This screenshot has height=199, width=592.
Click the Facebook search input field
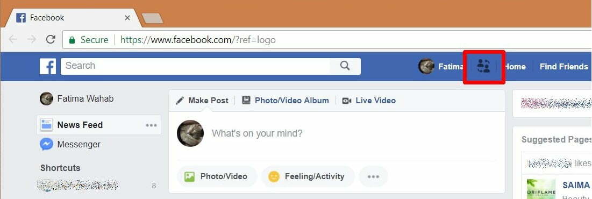[195, 66]
